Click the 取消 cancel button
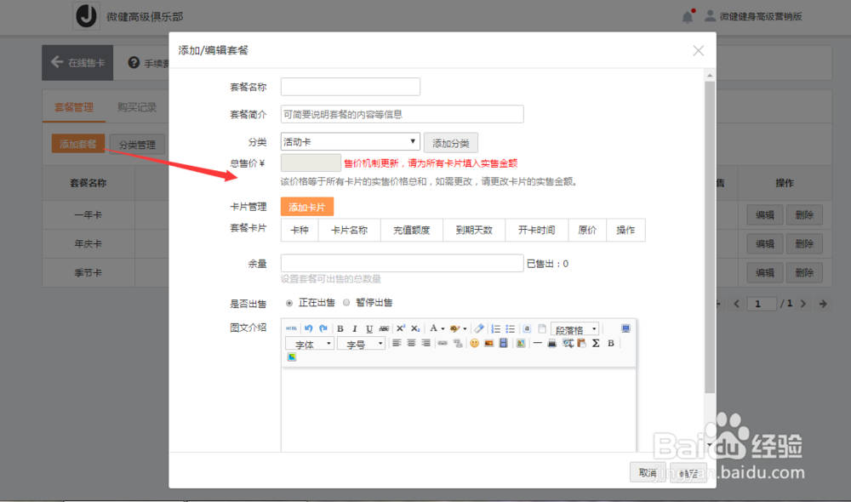Viewport: 851px width, 502px height. (648, 473)
